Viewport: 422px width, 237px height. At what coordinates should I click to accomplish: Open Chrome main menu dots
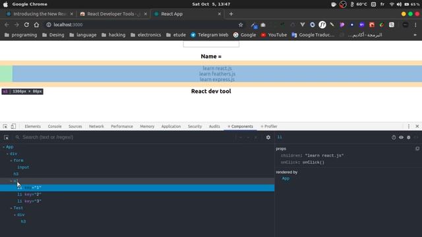(x=415, y=25)
